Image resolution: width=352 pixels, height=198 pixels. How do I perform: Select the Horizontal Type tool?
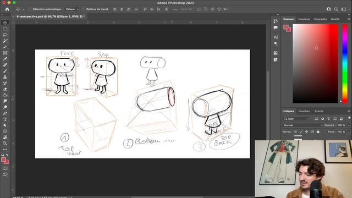click(x=5, y=119)
